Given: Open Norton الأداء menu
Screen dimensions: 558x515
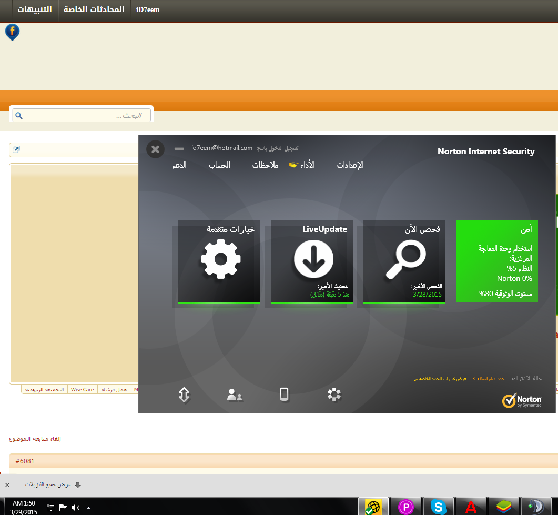Looking at the screenshot, I should click(x=307, y=165).
